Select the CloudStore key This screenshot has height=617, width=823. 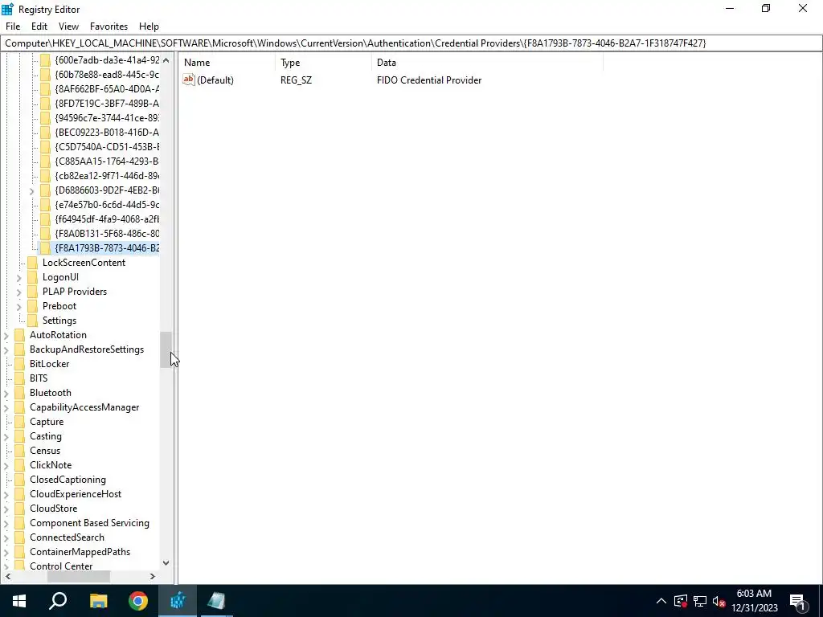pyautogui.click(x=54, y=509)
